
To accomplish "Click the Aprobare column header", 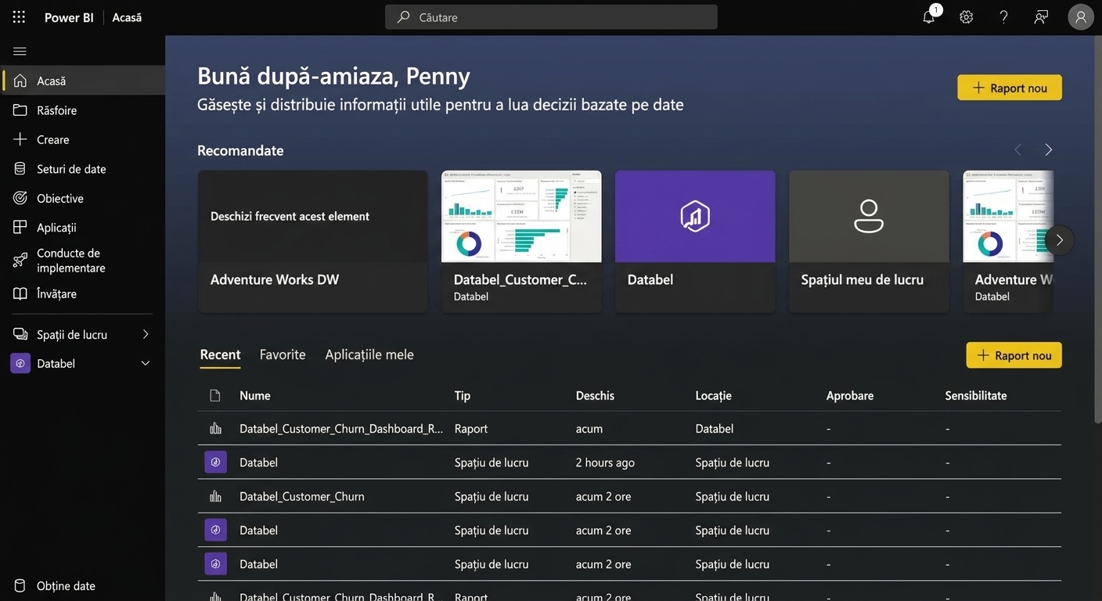I will [850, 395].
